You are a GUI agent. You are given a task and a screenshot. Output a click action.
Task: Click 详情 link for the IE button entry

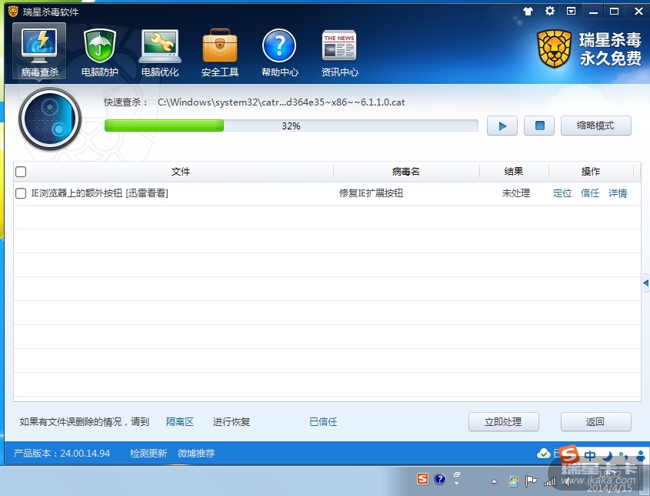[x=618, y=193]
